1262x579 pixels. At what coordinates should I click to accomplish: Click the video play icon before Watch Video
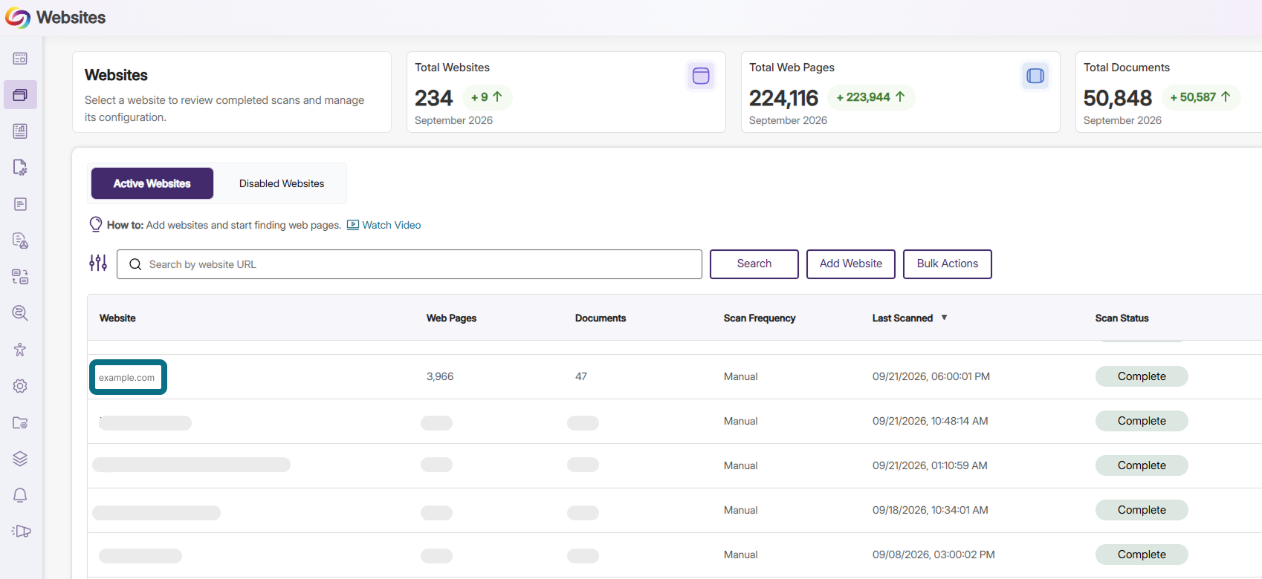[353, 225]
